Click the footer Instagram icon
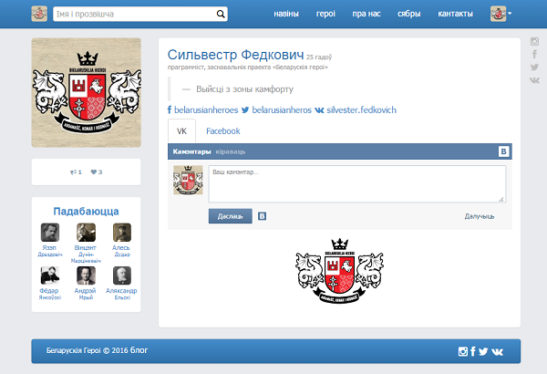Viewport: 547px width, 374px height. pos(462,351)
